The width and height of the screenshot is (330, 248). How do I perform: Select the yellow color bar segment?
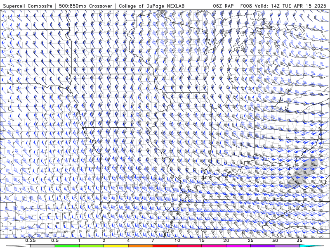(x=116, y=246)
